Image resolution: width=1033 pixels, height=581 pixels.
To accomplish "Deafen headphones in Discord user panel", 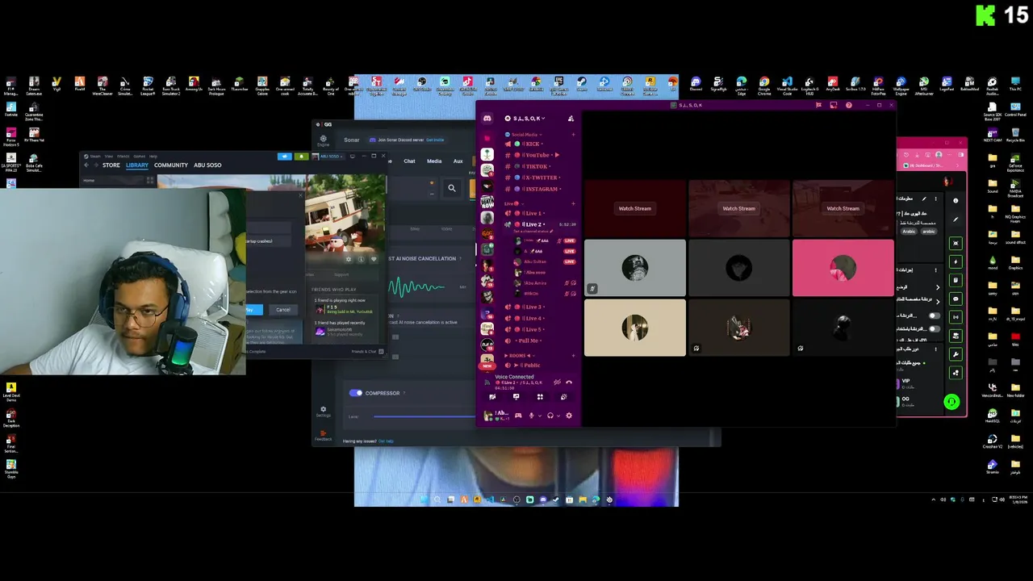I will click(550, 416).
